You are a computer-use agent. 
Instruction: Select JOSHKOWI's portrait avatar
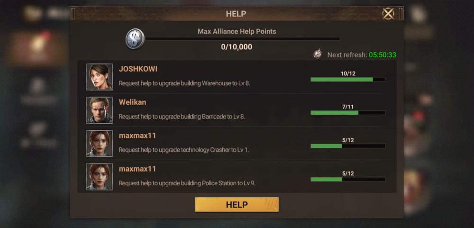pos(100,77)
